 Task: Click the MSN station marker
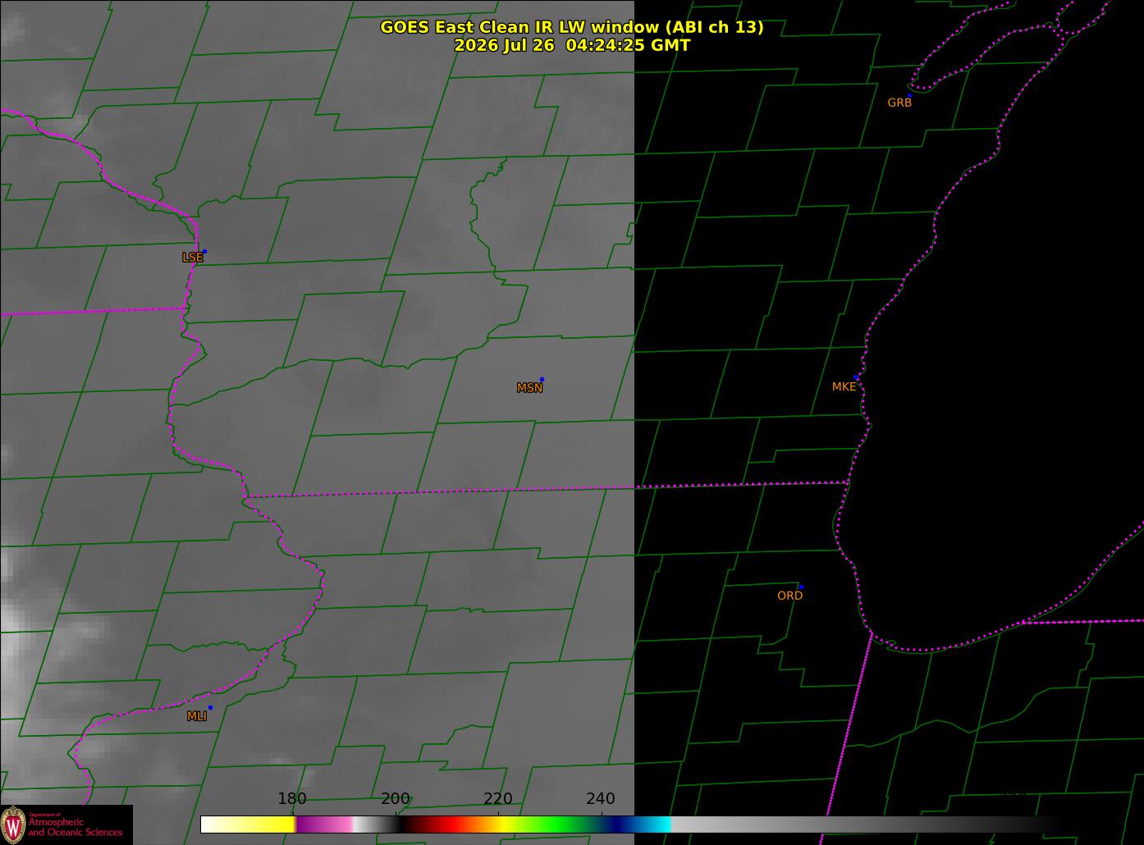(x=542, y=379)
